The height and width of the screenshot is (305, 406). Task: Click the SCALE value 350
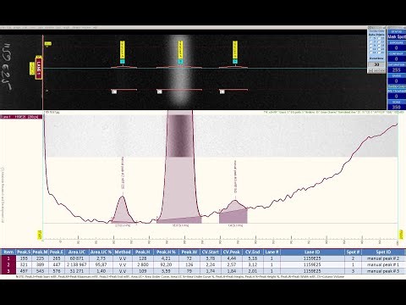tap(397, 108)
